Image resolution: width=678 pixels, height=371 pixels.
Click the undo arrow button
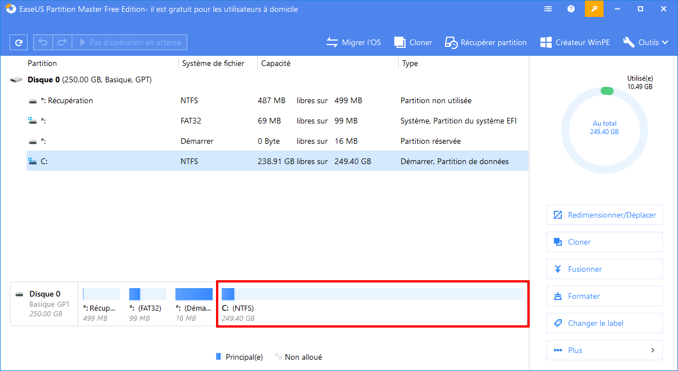tap(43, 42)
